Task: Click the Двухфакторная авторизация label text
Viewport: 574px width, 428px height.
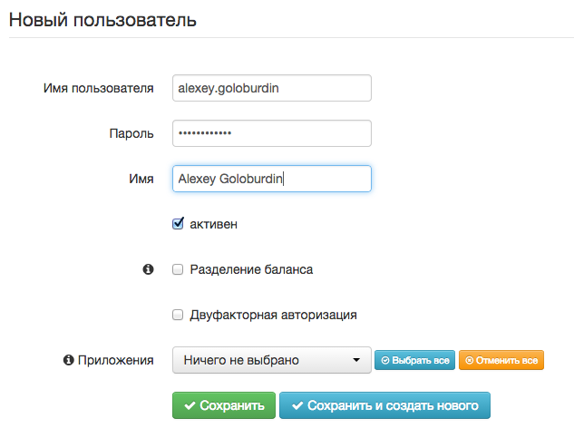Action: (x=273, y=315)
